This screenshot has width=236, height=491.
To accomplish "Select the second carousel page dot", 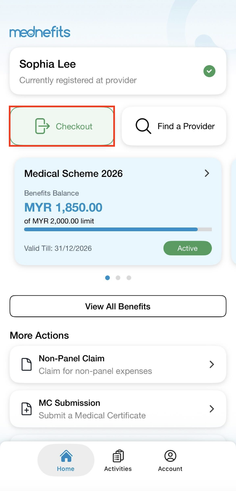I will 118,278.
